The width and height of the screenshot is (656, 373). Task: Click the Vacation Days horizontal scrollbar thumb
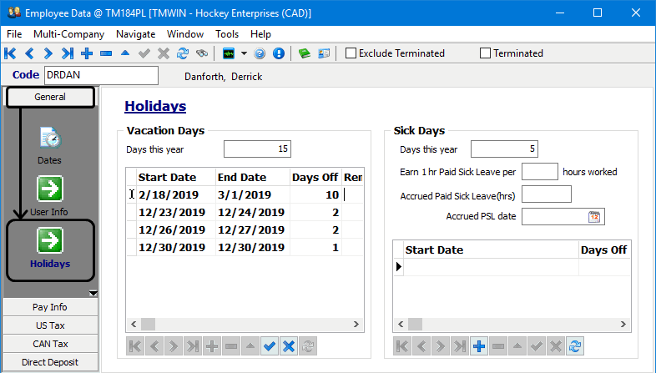click(x=148, y=324)
